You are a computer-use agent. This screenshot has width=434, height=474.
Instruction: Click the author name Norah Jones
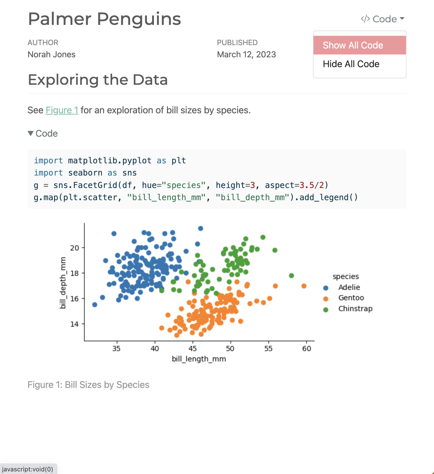click(x=51, y=54)
